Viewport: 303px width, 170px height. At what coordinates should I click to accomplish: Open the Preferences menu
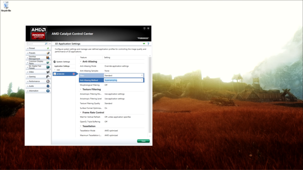143,38
